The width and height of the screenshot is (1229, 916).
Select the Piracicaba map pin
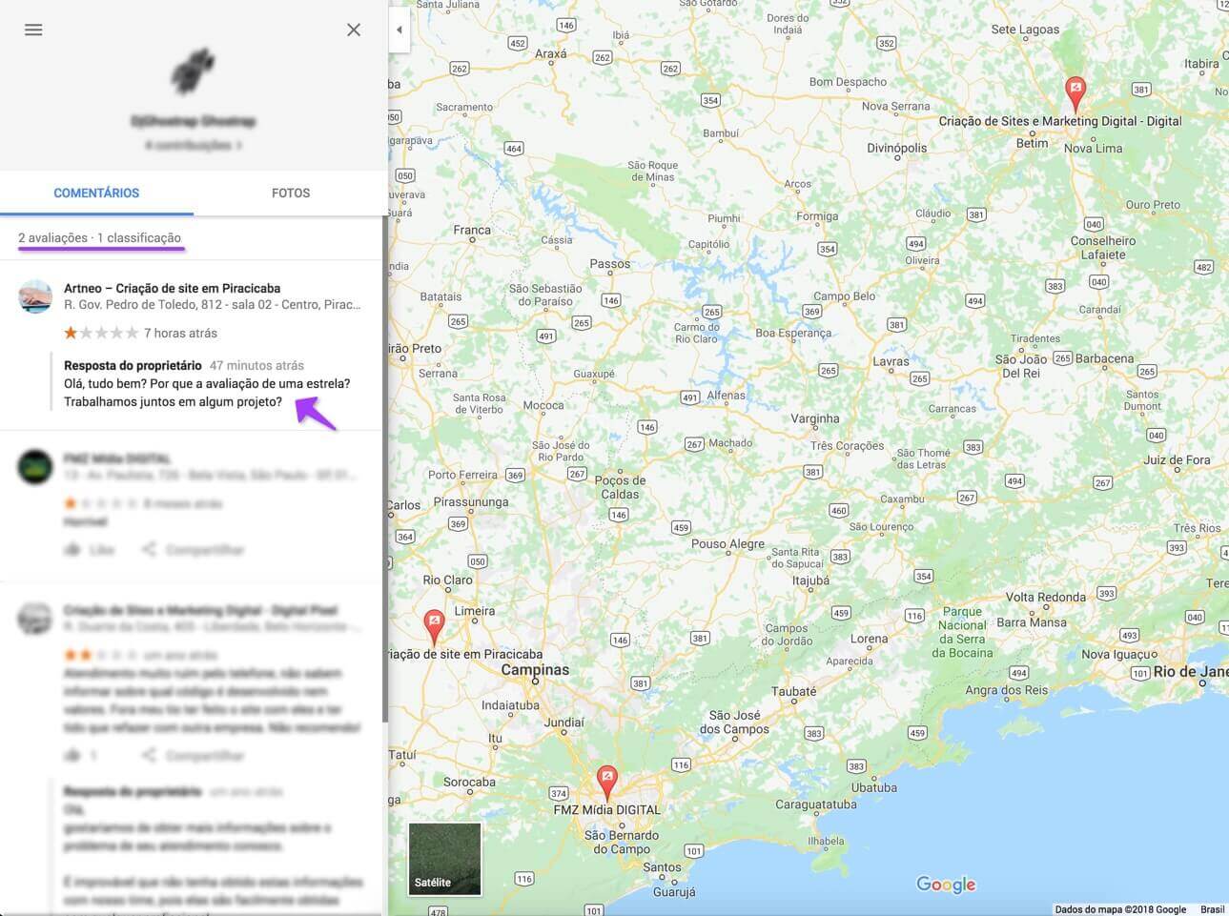click(x=434, y=627)
